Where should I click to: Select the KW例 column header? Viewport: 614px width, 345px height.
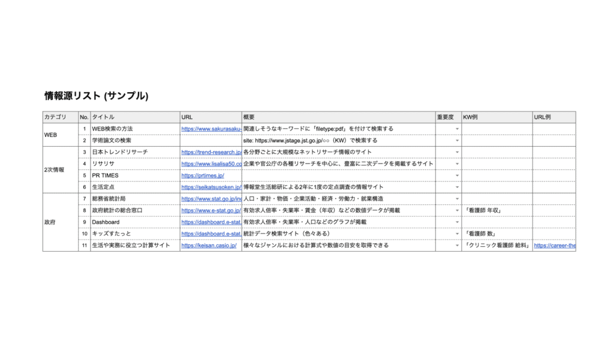pyautogui.click(x=497, y=117)
